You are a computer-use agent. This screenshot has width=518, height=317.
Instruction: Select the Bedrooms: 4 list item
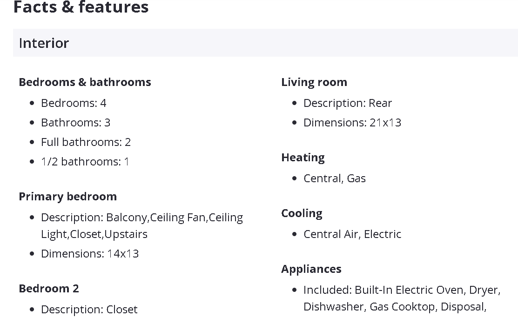[74, 103]
